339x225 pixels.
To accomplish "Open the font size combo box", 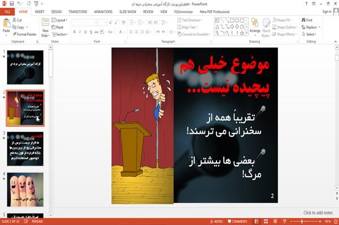I will [x=102, y=23].
